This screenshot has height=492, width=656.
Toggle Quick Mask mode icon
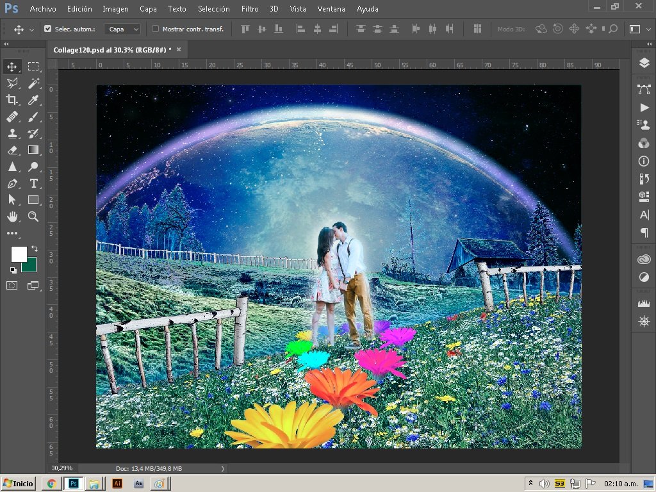click(12, 286)
